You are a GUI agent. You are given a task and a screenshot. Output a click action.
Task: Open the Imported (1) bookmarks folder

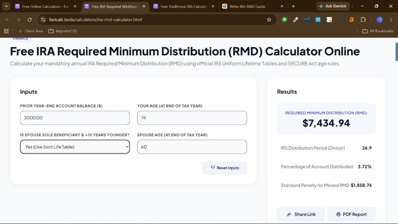63,31
